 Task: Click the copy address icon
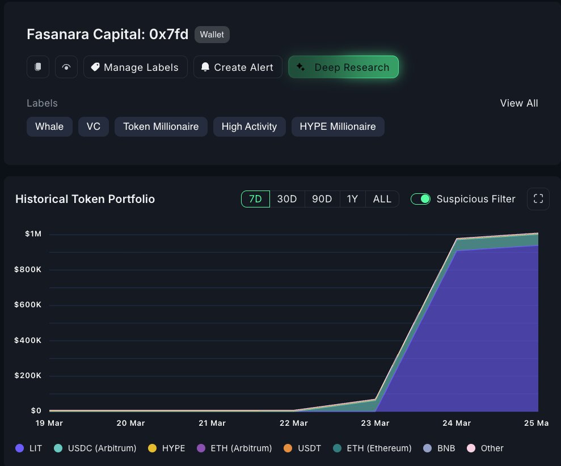[x=38, y=67]
